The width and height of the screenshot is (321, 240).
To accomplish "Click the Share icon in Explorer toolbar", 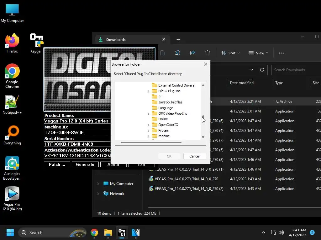I will (x=192, y=53).
